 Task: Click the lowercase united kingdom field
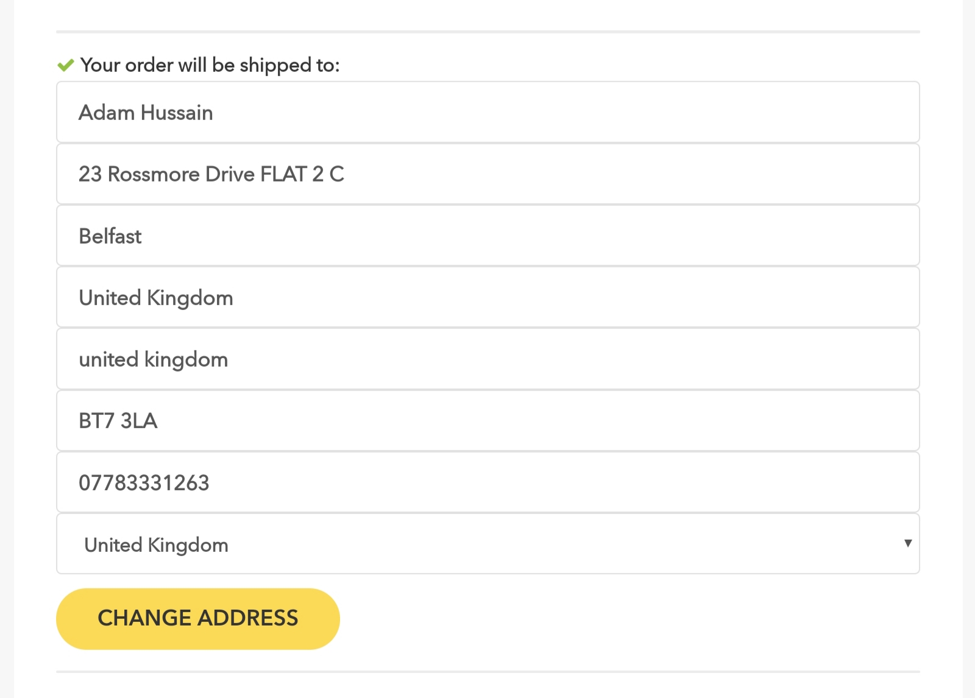click(x=487, y=359)
